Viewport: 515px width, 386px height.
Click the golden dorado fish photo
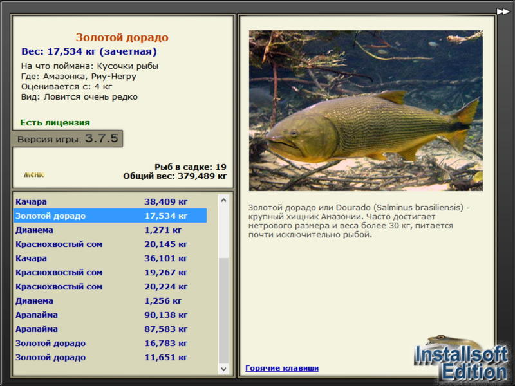366,111
